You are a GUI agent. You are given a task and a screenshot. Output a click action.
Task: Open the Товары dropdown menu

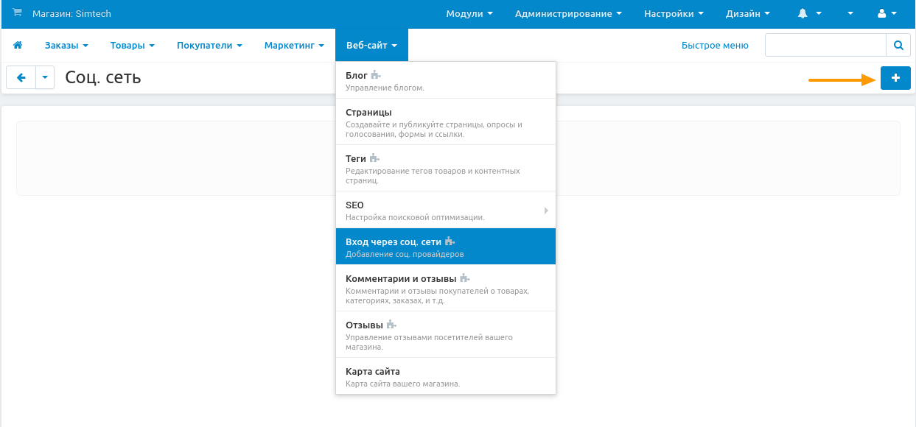pyautogui.click(x=132, y=46)
